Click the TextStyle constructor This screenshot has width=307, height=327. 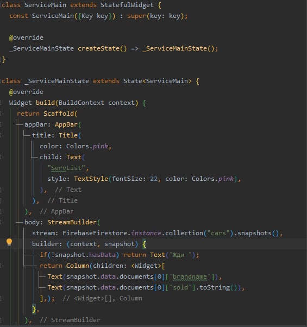[91, 179]
